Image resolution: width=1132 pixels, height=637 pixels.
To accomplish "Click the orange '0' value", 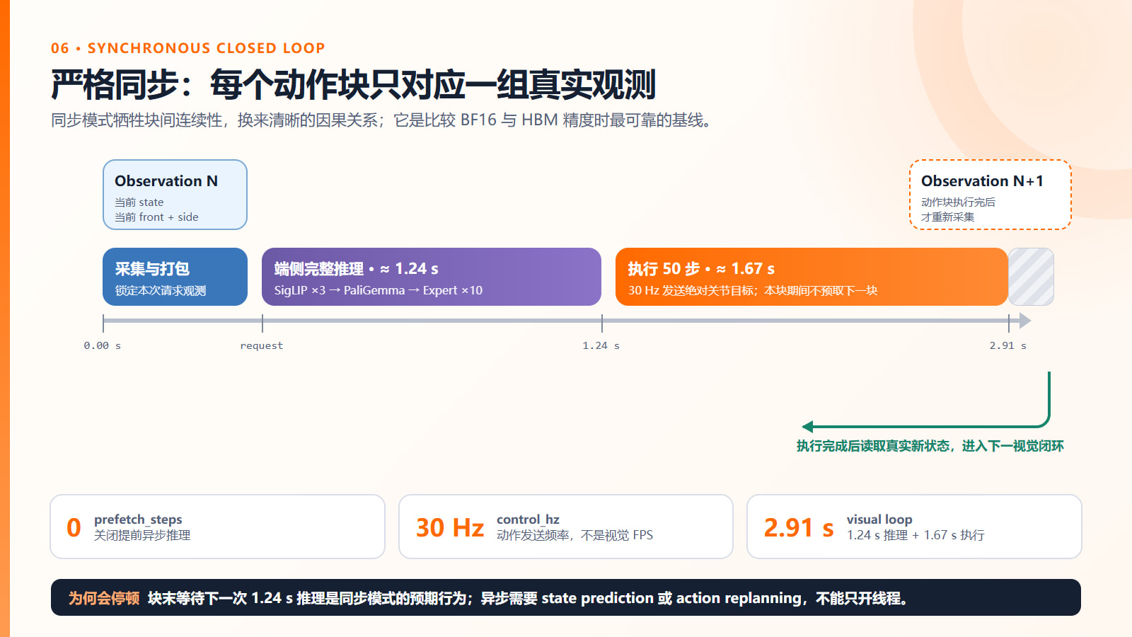I will pos(74,528).
